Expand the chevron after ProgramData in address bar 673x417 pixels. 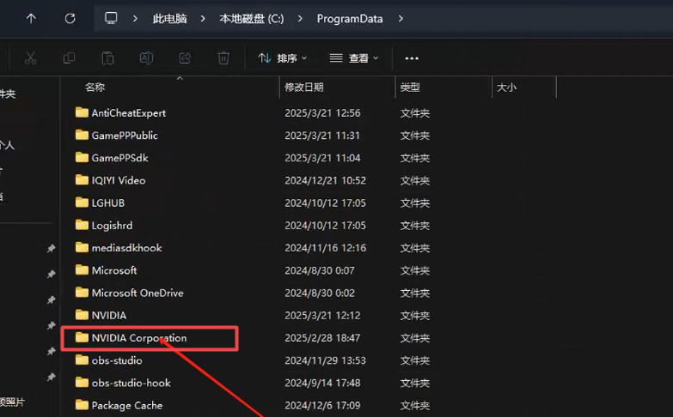(401, 18)
